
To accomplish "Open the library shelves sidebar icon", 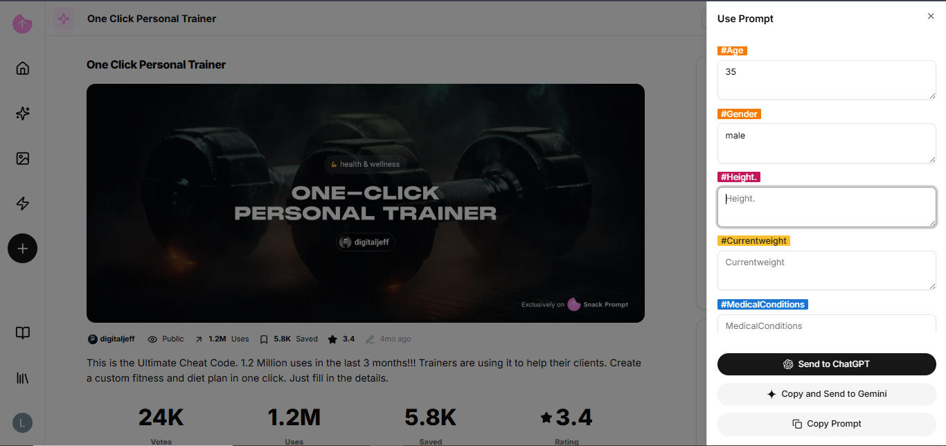I will tap(23, 378).
